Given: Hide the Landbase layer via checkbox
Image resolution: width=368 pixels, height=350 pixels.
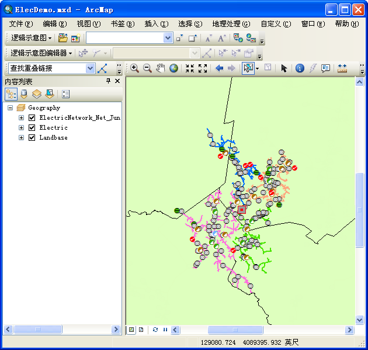Looking at the screenshot, I should pyautogui.click(x=32, y=138).
